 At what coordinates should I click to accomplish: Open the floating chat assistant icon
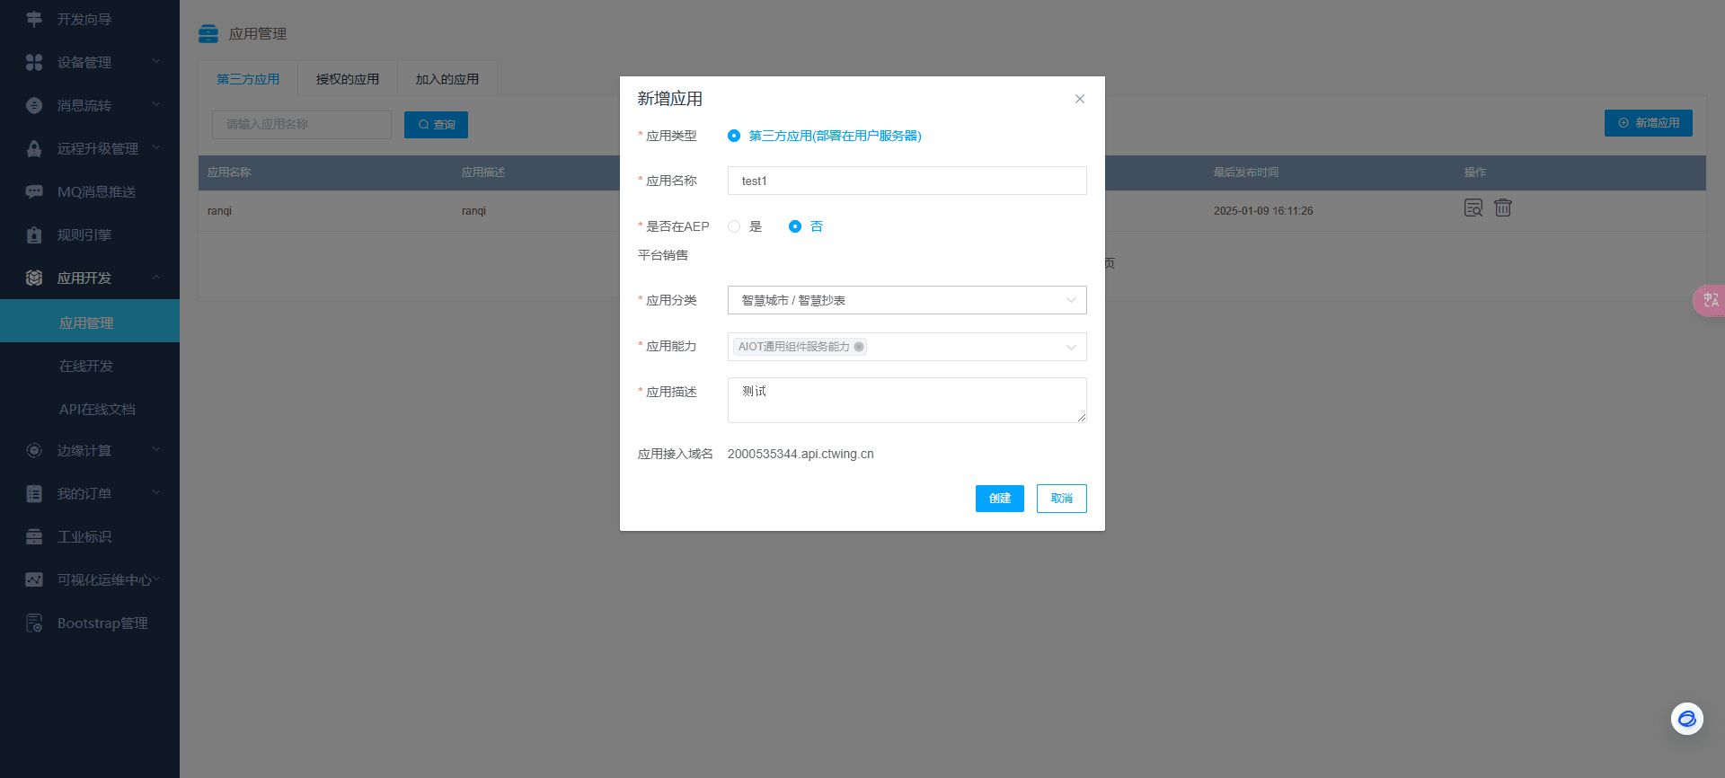click(x=1687, y=719)
